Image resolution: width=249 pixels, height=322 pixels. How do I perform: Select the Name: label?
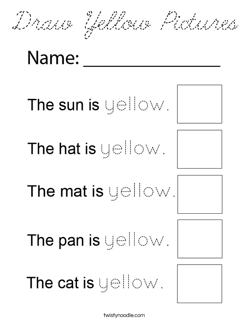pyautogui.click(x=53, y=58)
